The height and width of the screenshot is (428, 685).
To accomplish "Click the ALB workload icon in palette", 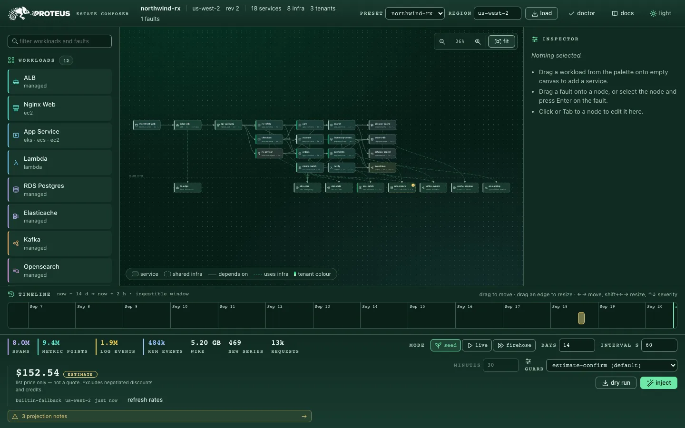I will [x=16, y=81].
